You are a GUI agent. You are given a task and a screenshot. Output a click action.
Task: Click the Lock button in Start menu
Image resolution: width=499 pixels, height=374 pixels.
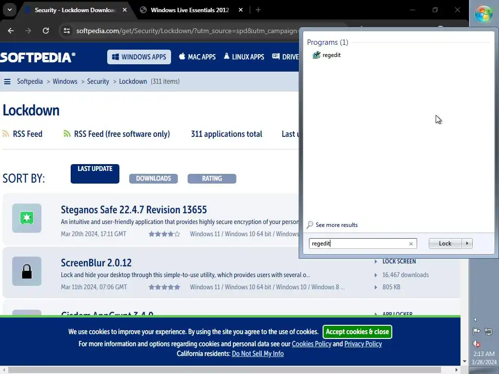pyautogui.click(x=445, y=243)
